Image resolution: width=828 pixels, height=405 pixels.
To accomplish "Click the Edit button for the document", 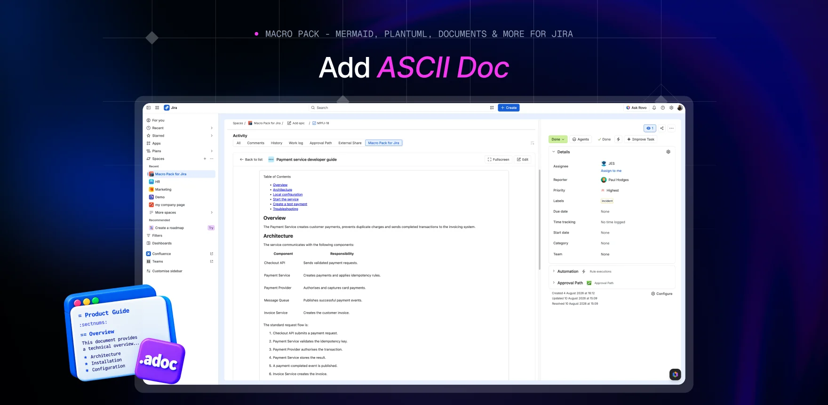I will coord(523,160).
